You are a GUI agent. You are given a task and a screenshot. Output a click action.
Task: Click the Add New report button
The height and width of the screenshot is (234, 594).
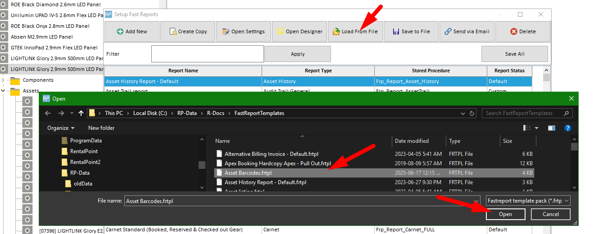point(131,31)
